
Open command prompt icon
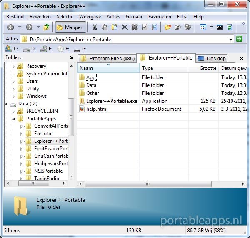[220, 27]
